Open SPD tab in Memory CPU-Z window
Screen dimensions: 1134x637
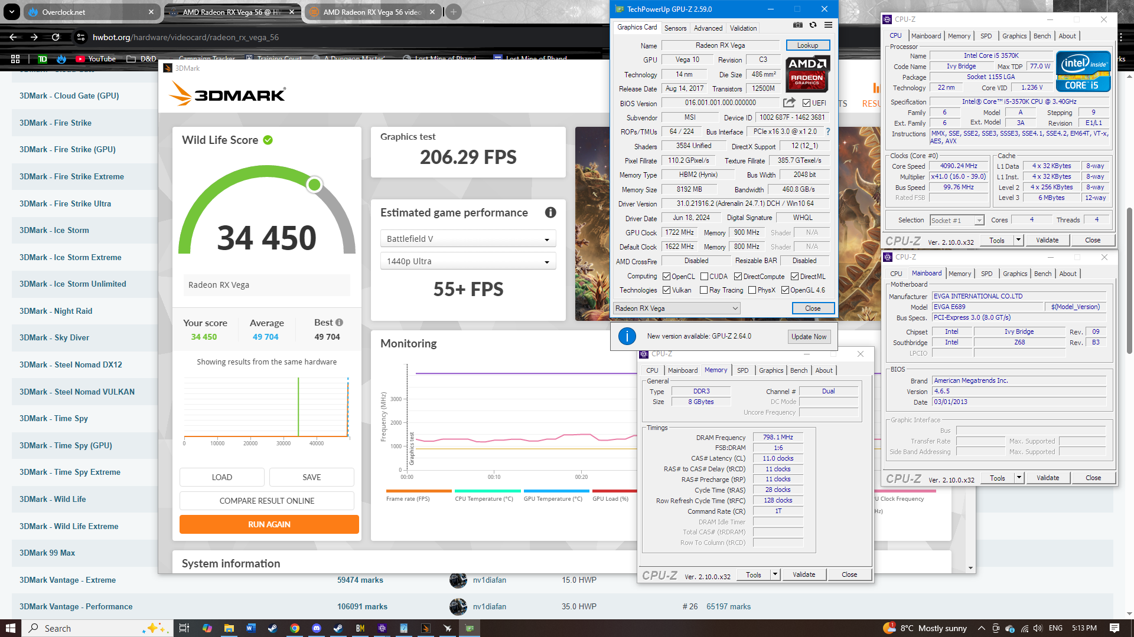(x=743, y=370)
